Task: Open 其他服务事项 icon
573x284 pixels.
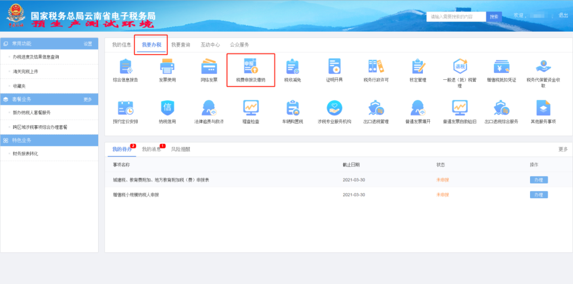Action: (543, 108)
